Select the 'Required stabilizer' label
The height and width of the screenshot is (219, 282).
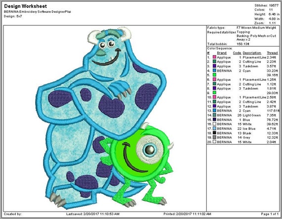click(x=222, y=32)
